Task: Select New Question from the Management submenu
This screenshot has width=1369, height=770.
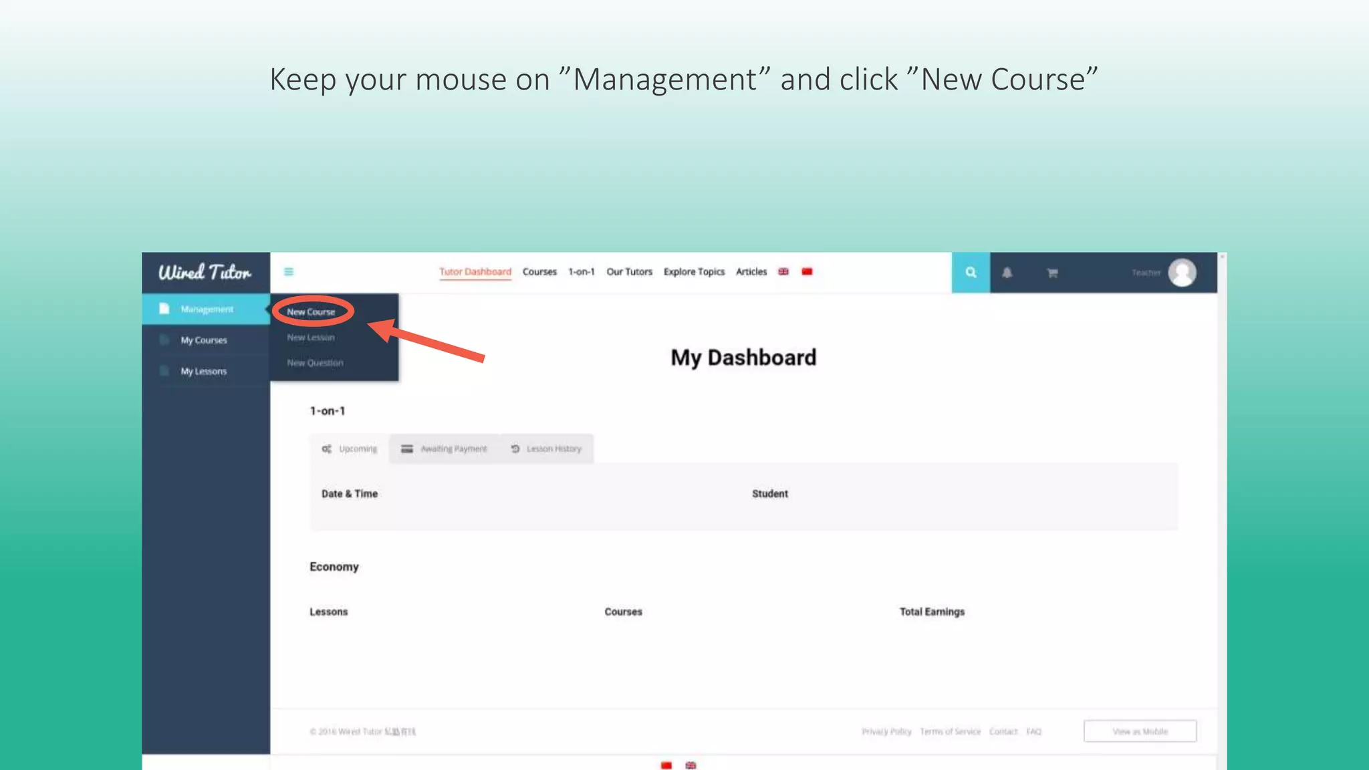Action: (x=315, y=363)
